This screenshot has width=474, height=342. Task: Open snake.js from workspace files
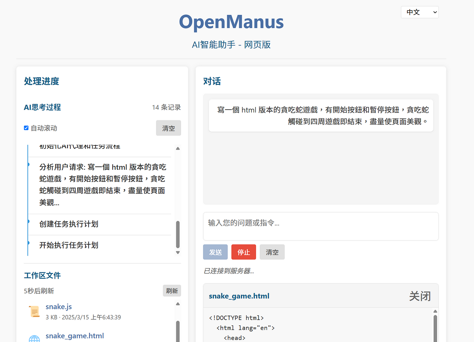click(59, 307)
